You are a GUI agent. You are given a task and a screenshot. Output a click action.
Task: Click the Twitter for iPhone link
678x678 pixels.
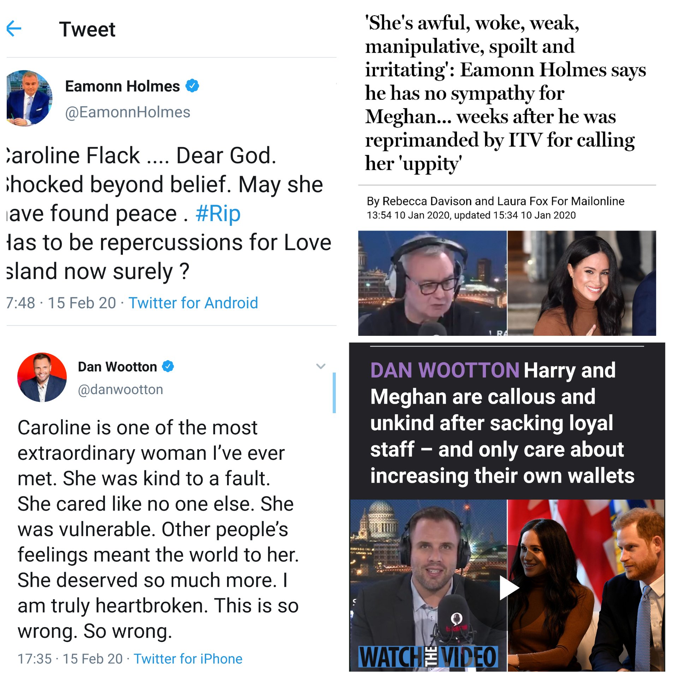coord(188,659)
